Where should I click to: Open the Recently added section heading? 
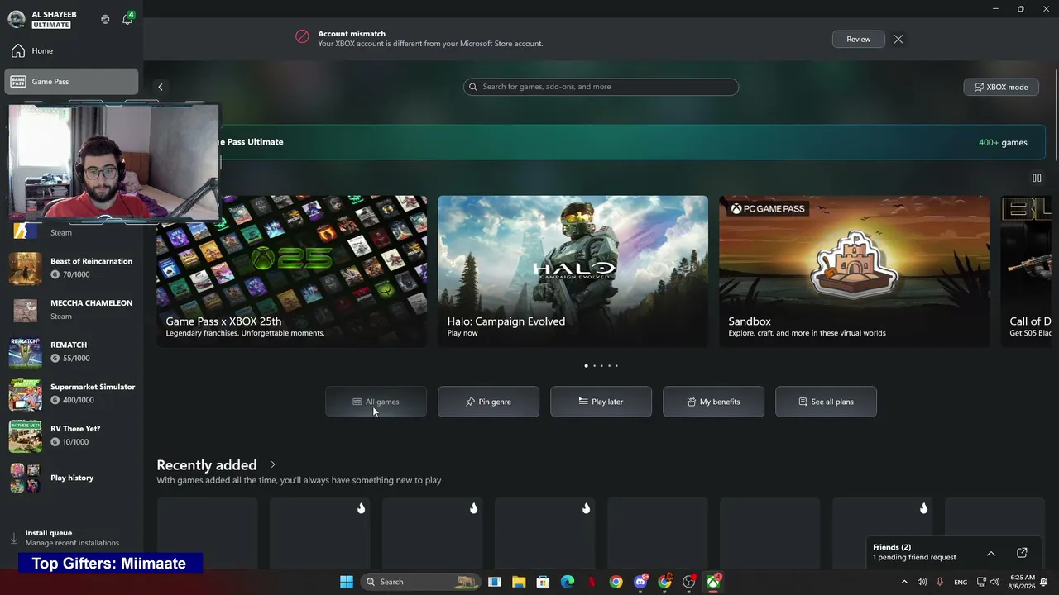207,465
